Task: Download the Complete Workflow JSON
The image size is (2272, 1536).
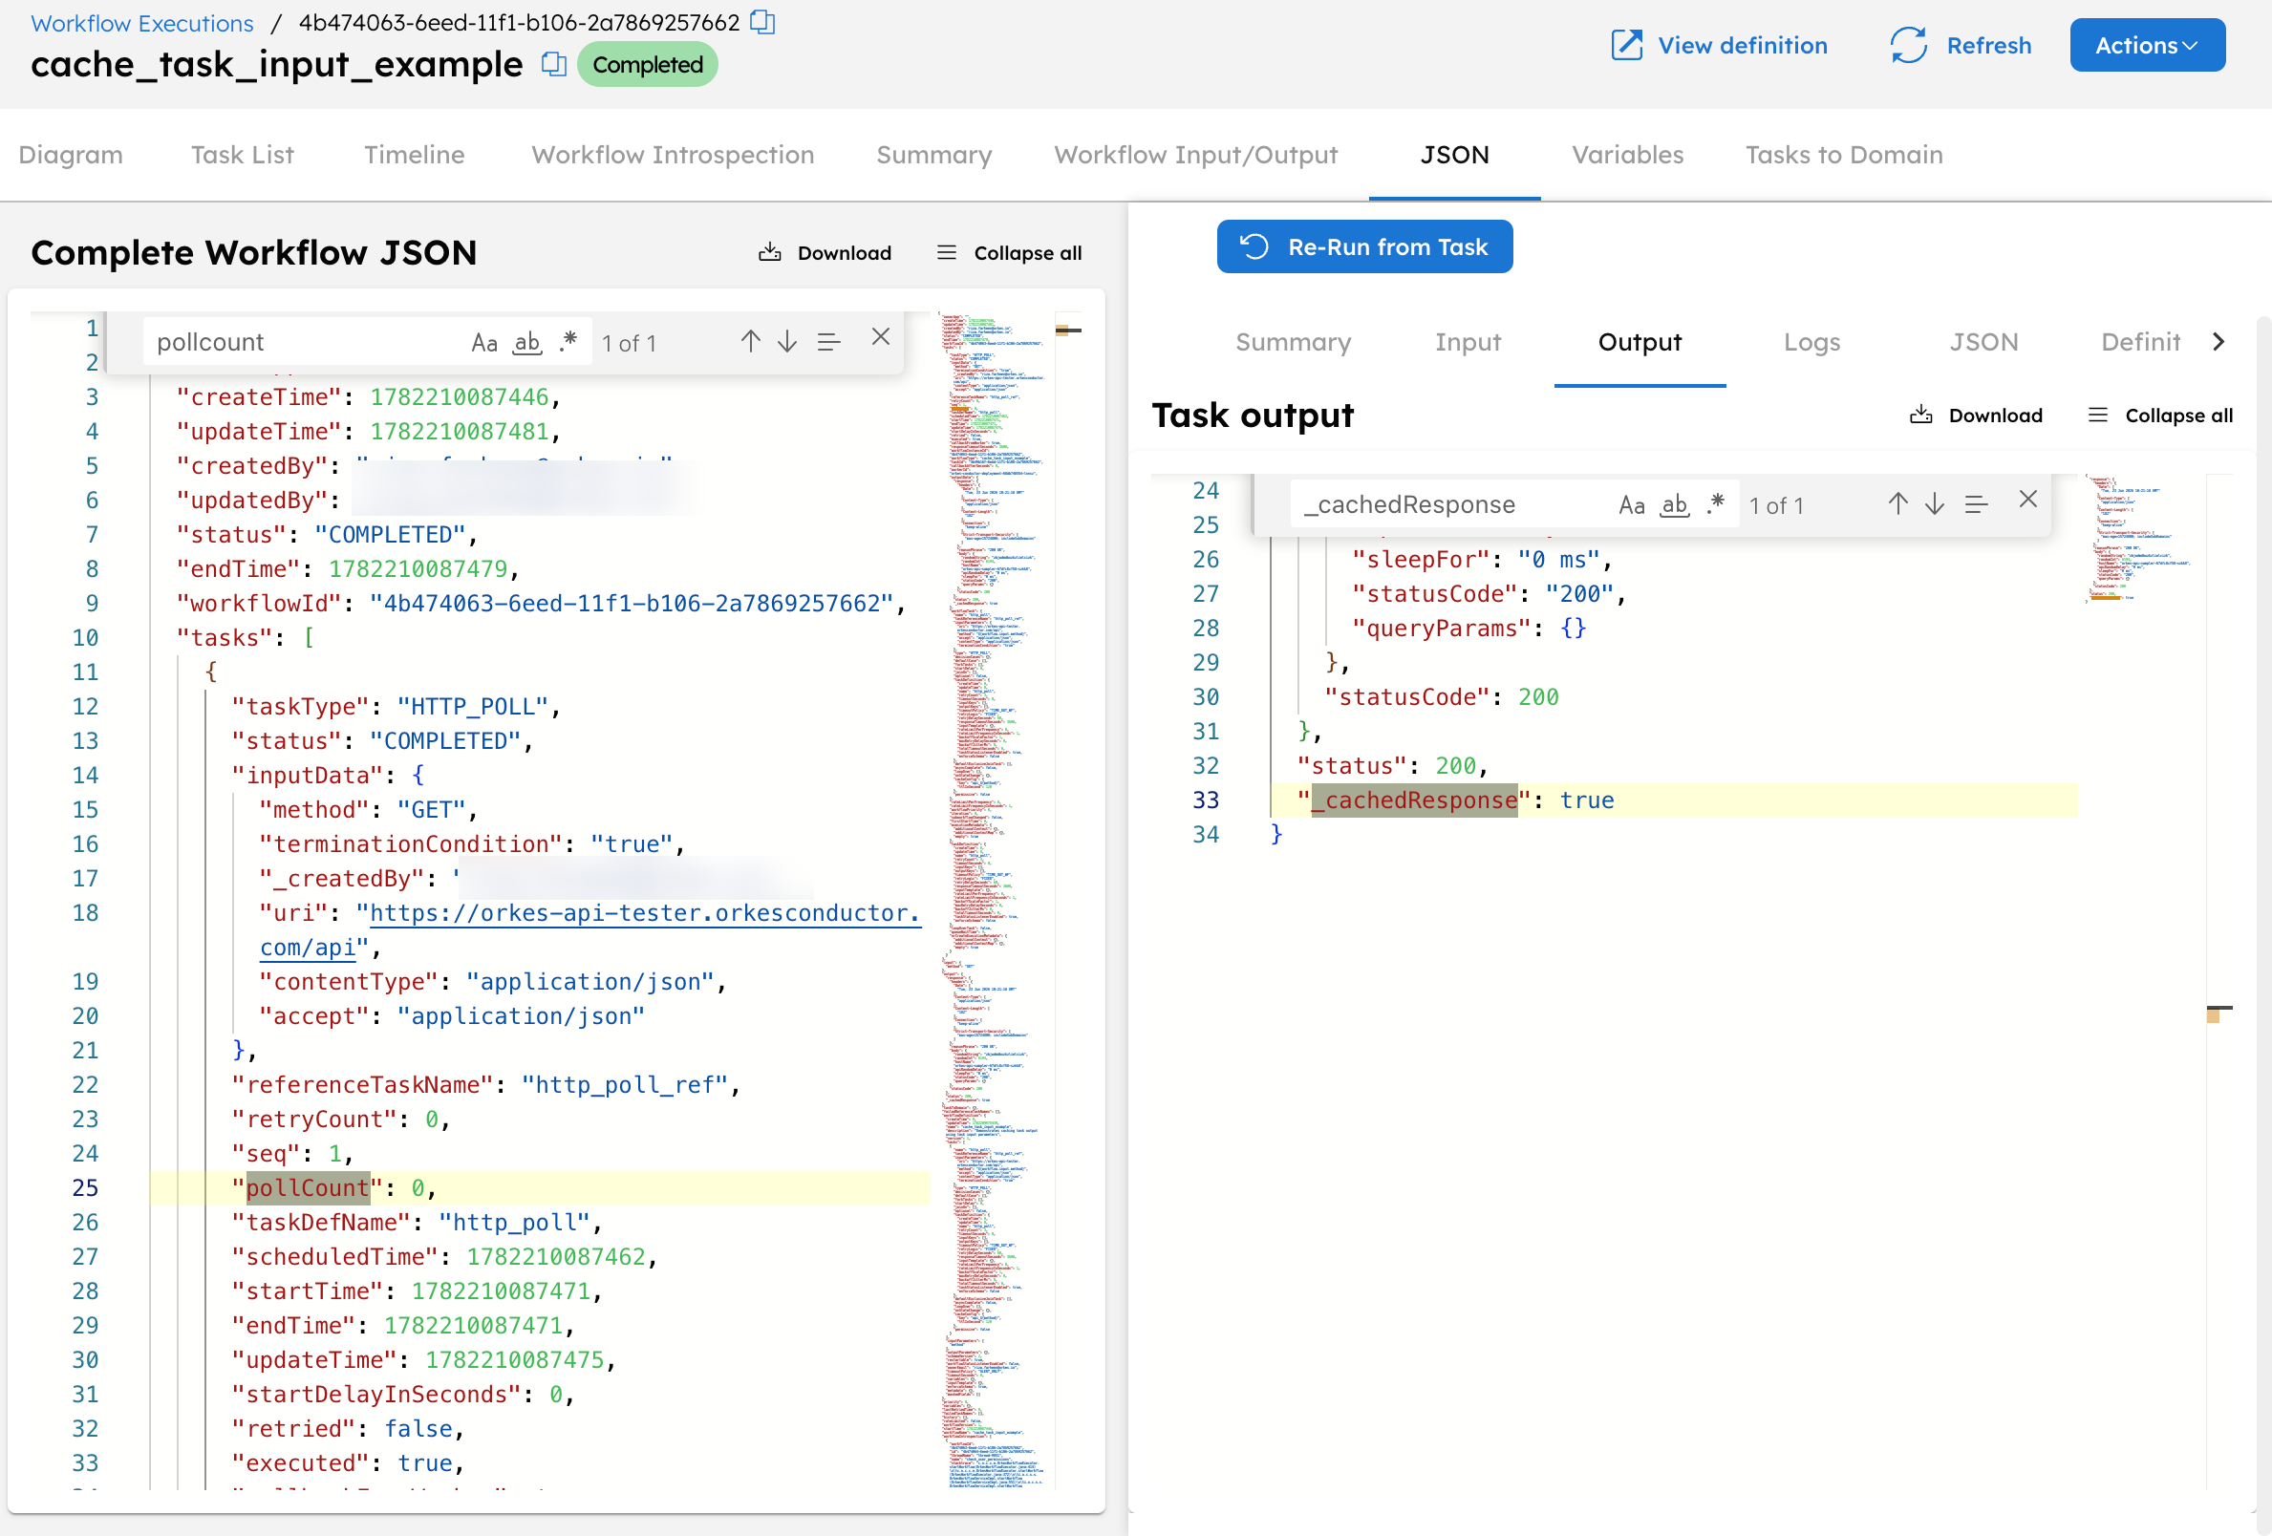Action: pyautogui.click(x=825, y=252)
